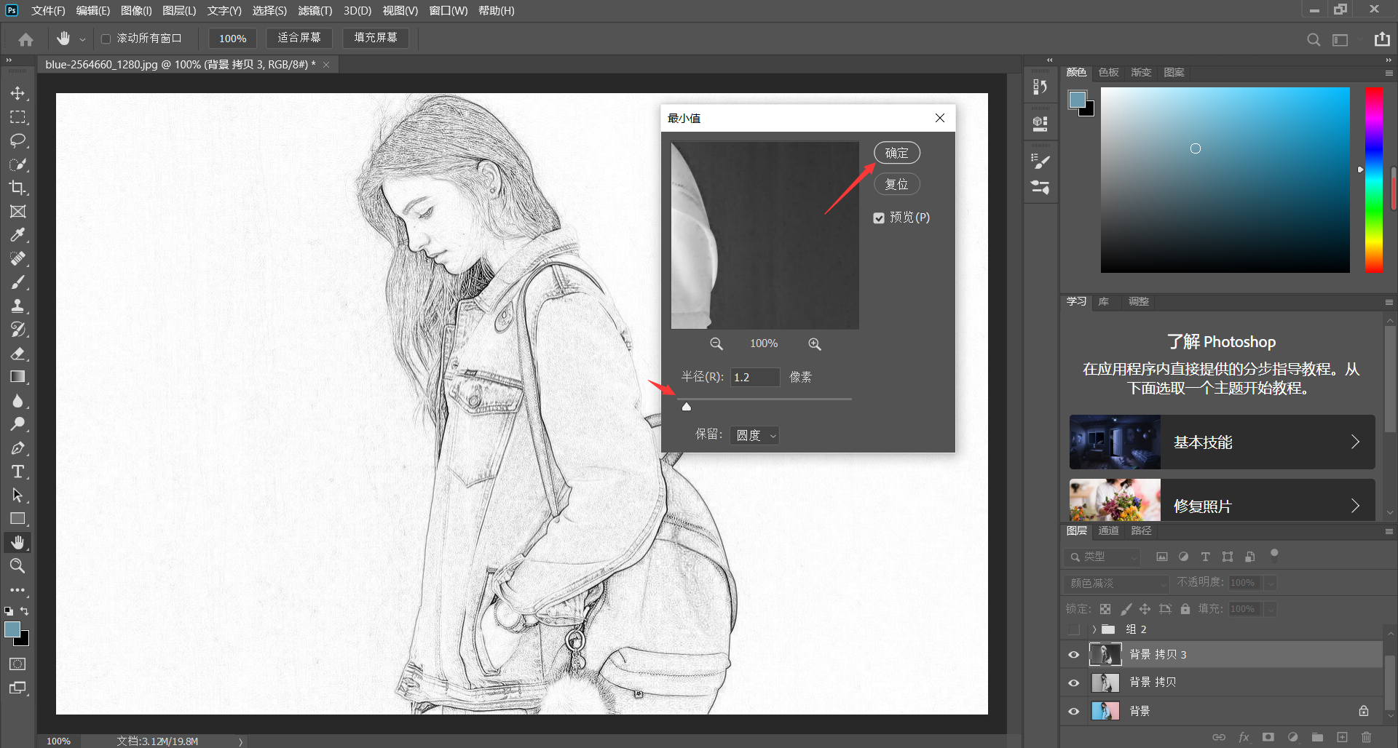Hide the 背景 拷贝 3 layer
Viewport: 1398px width, 748px height.
1073,655
